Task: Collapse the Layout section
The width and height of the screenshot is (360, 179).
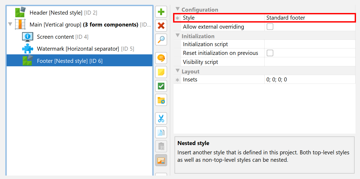Action: pos(178,71)
